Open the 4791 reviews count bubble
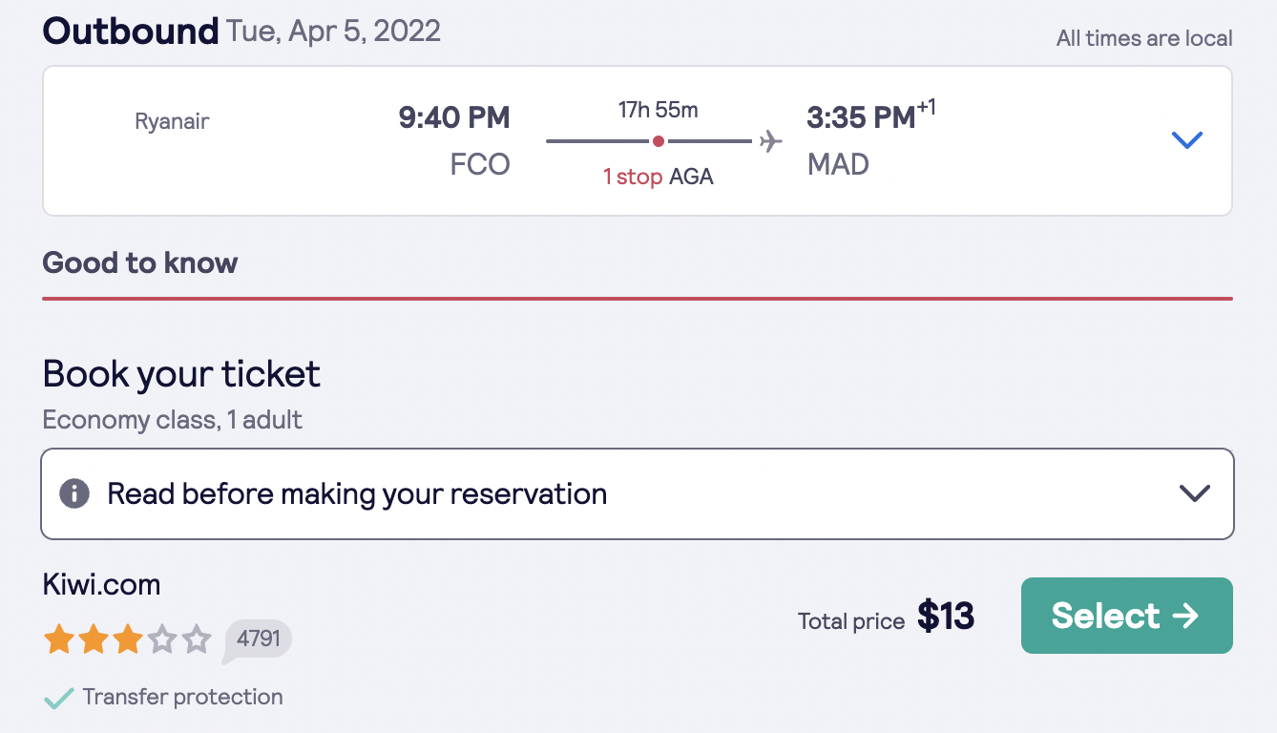Viewport: 1277px width, 733px height. coord(258,639)
